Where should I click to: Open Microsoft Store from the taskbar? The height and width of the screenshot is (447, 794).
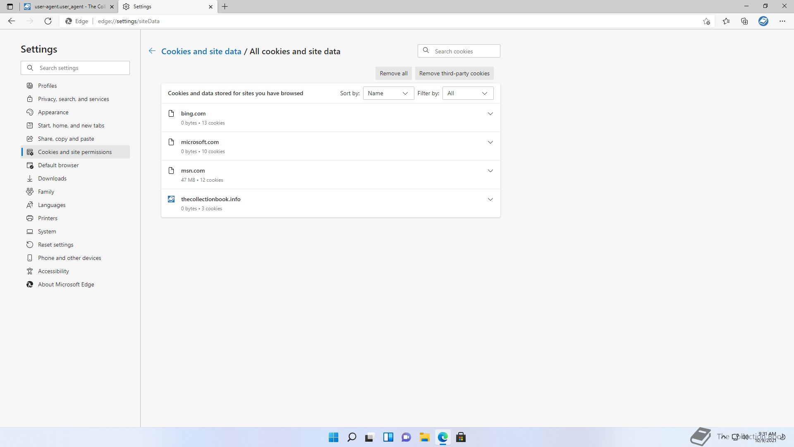(x=461, y=437)
